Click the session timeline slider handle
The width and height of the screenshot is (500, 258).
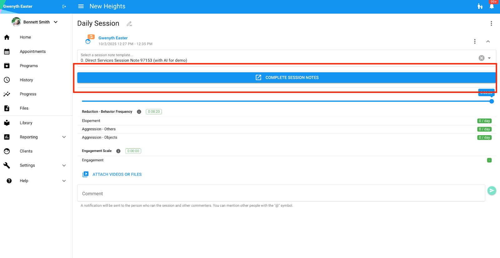pos(491,101)
